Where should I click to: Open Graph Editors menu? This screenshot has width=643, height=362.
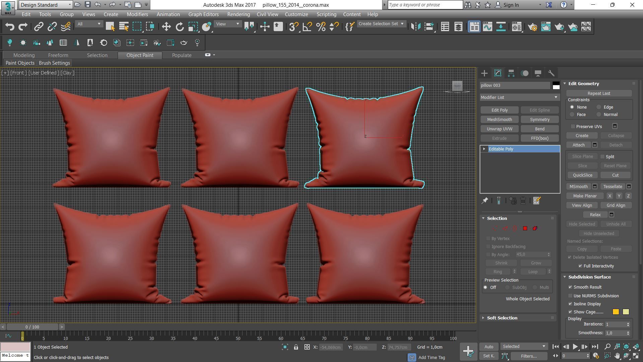click(203, 14)
